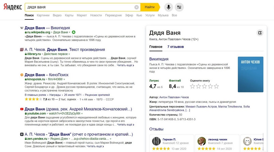The image size is (274, 152).
Task: Open the Эфир tab
Action: tap(129, 15)
